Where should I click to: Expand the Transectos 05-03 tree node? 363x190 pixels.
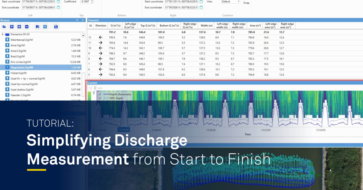[x=3, y=34]
